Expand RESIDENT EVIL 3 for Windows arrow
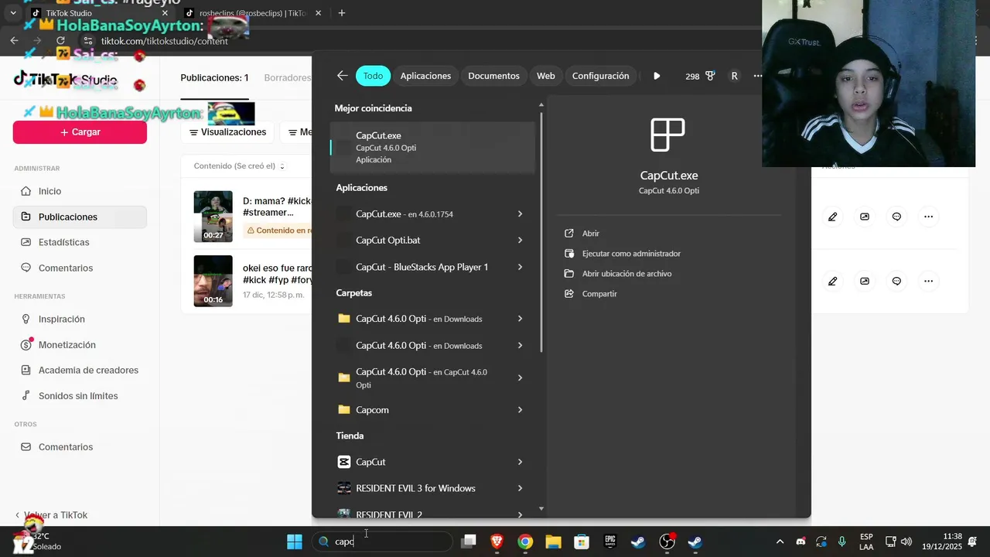This screenshot has width=990, height=557. (x=520, y=488)
